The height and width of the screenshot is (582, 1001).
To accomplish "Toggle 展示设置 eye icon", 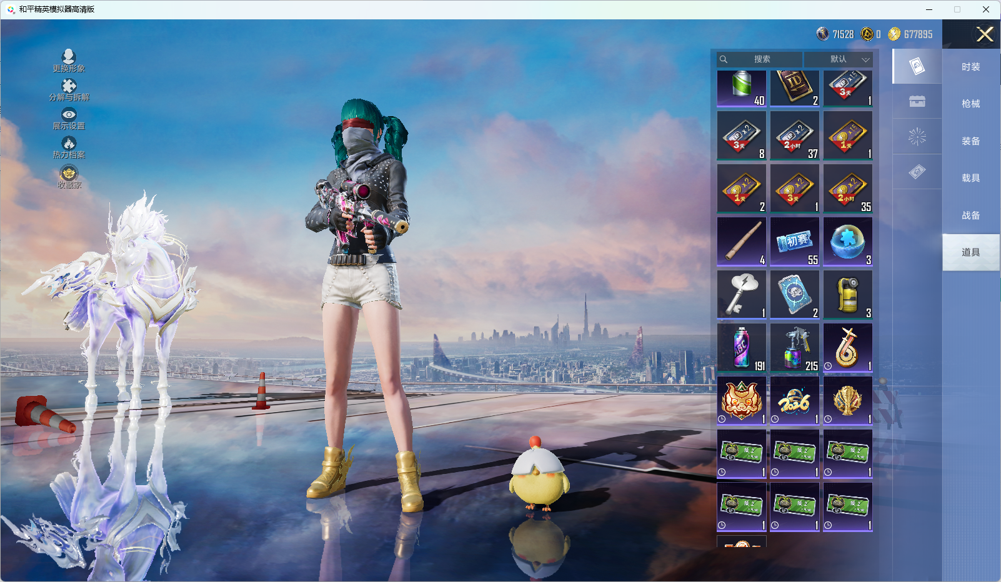I will (x=69, y=115).
